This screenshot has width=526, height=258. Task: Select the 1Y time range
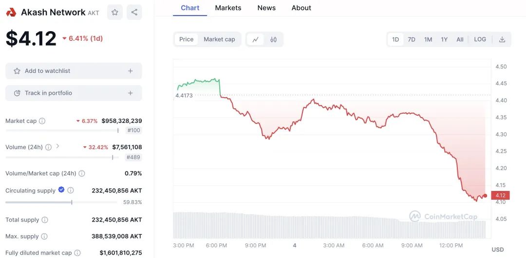444,39
